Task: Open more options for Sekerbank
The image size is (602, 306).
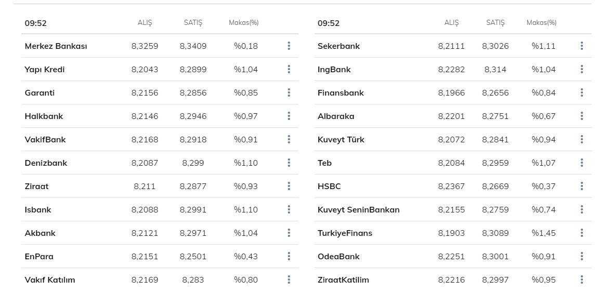Action: [x=582, y=46]
